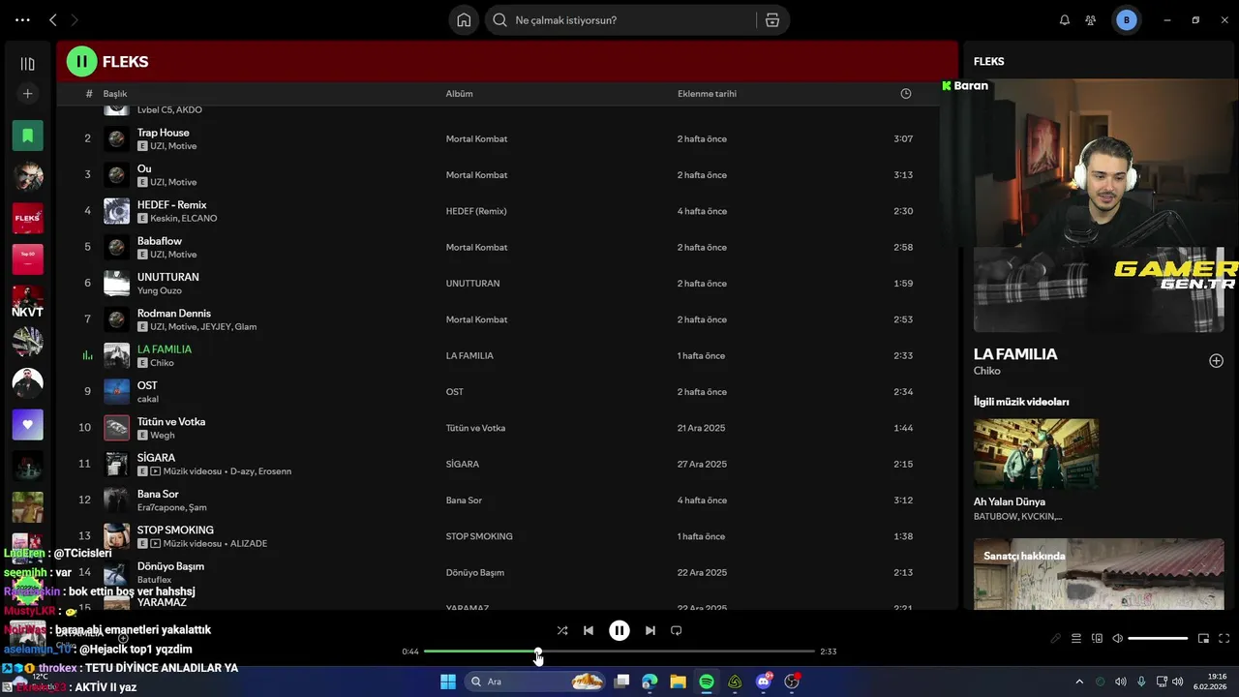Open the Sanatçı hakkında artist card

pyautogui.click(x=1099, y=574)
